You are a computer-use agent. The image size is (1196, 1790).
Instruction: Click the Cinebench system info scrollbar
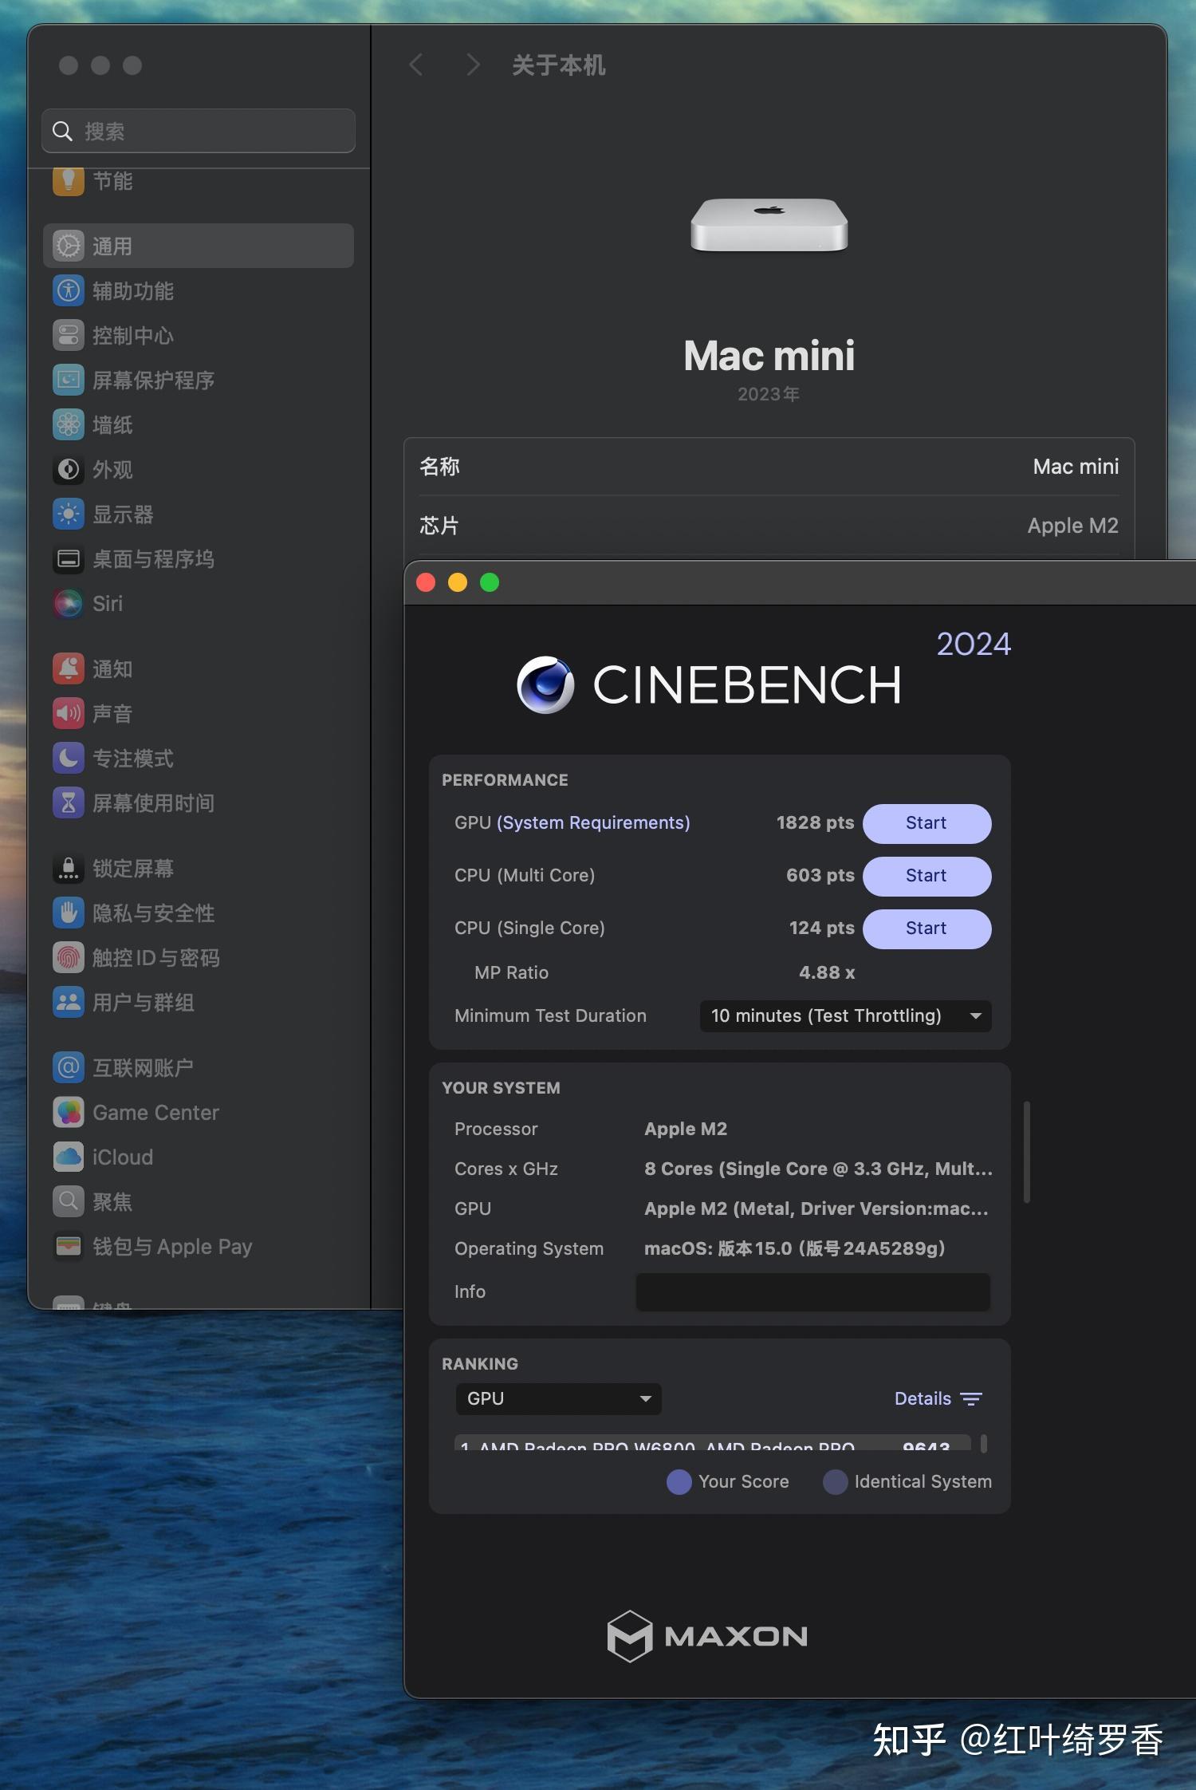click(x=1026, y=1152)
